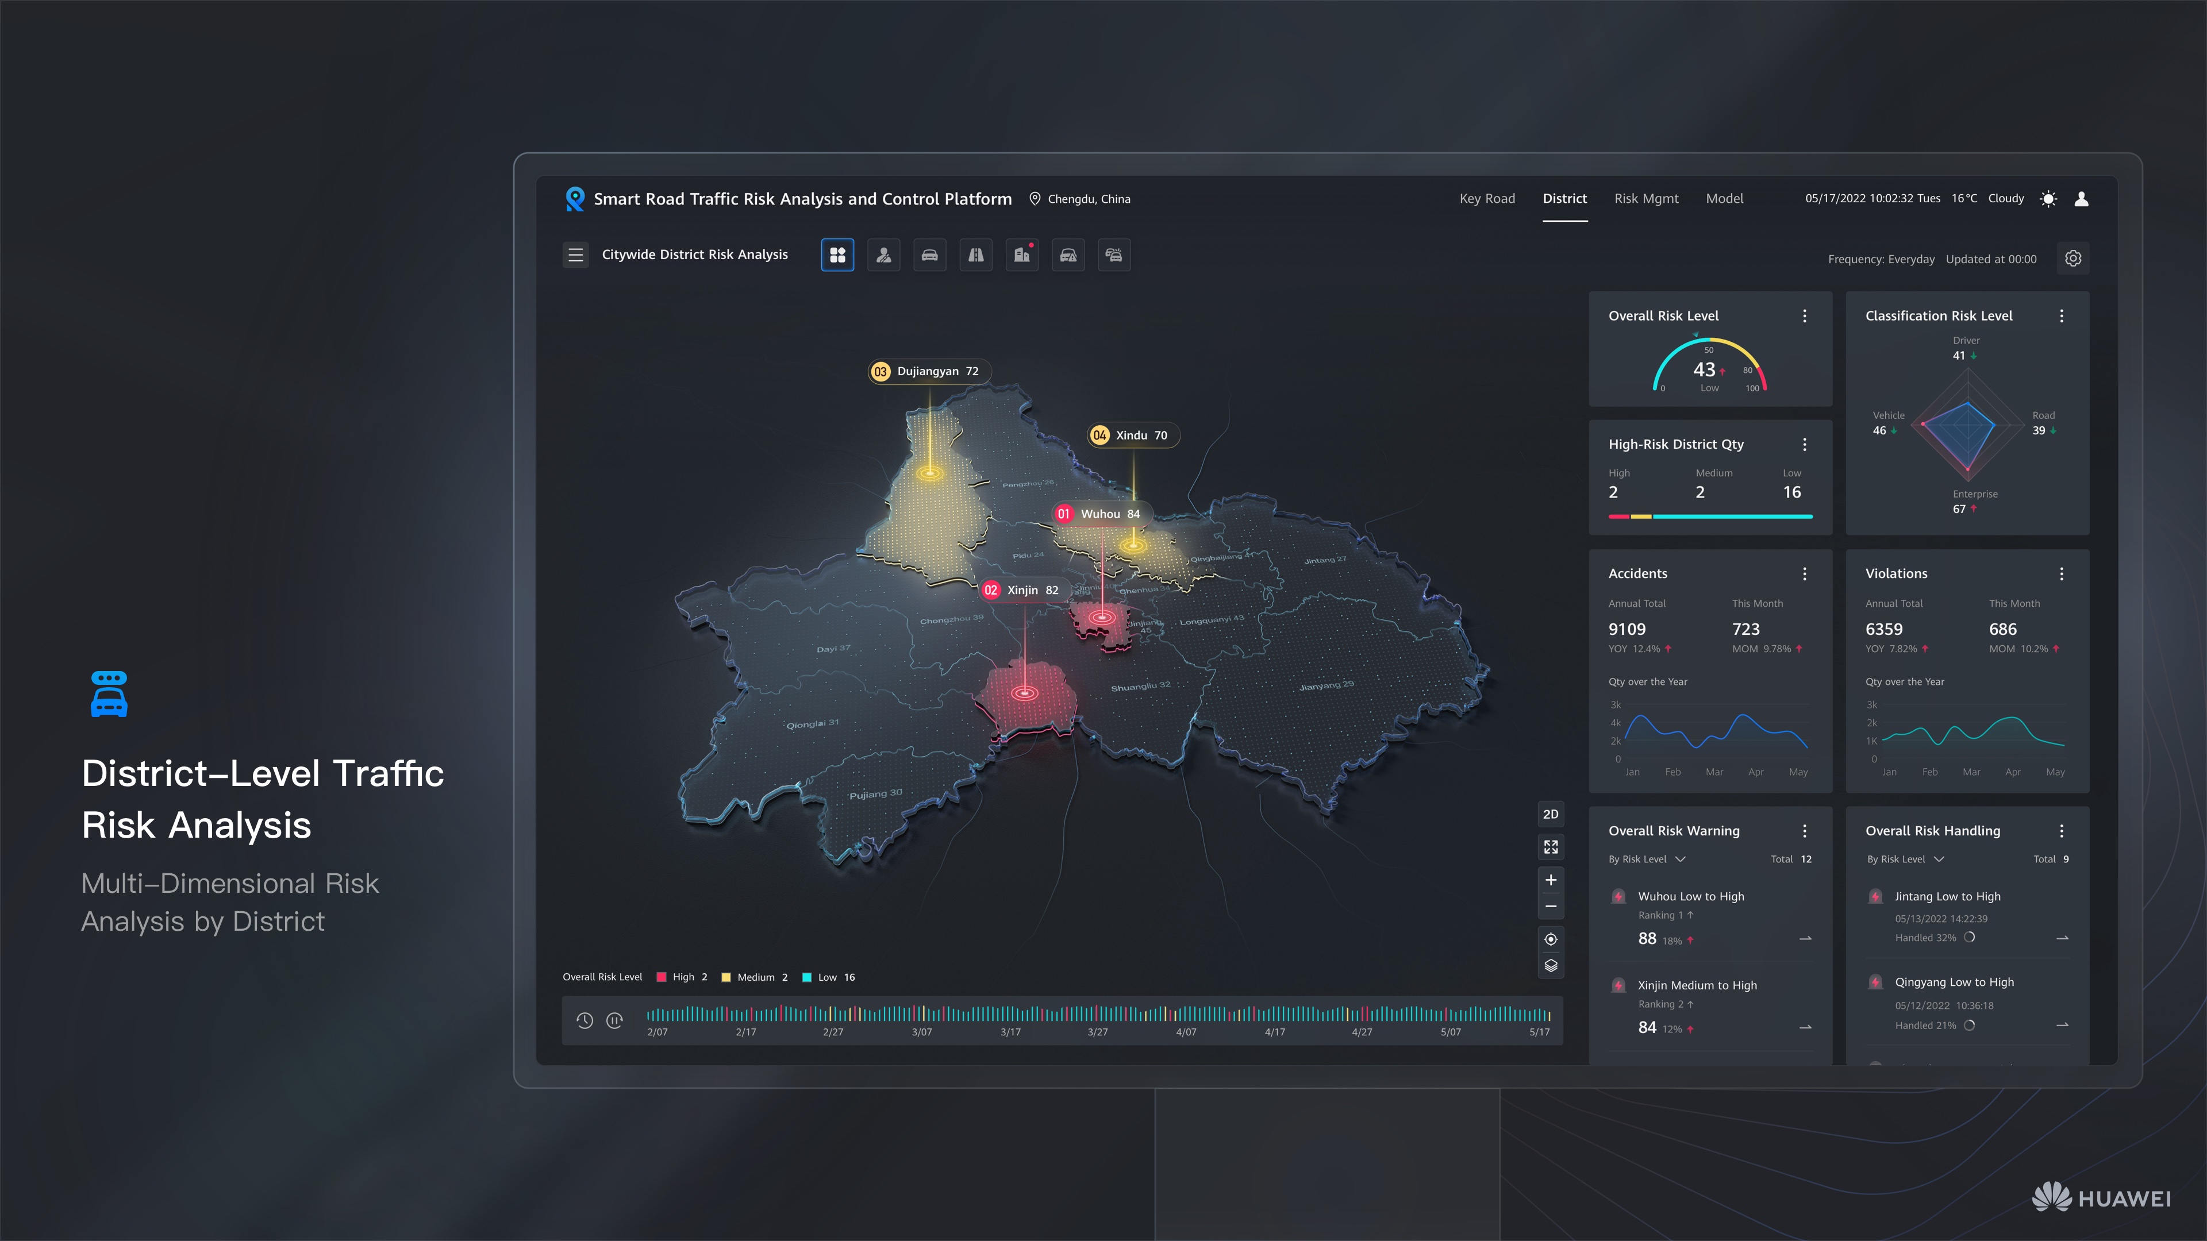Open the Road analysis view icon
This screenshot has height=1241, width=2207.
976,255
